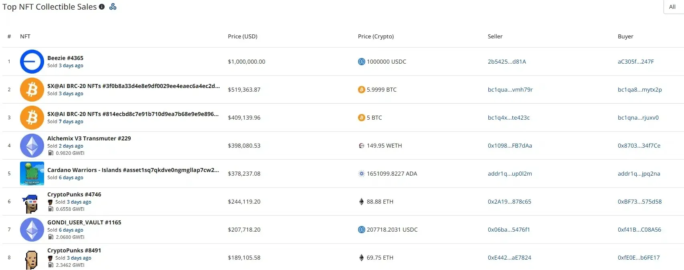This screenshot has width=684, height=270.
Task: Click the USDC coin icon for 1000000 USDC
Action: (362, 62)
